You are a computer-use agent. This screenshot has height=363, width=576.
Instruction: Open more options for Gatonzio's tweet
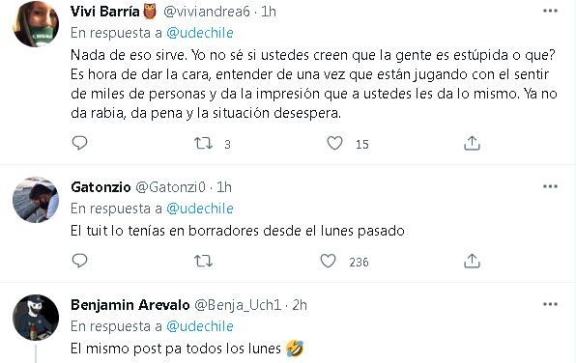550,187
